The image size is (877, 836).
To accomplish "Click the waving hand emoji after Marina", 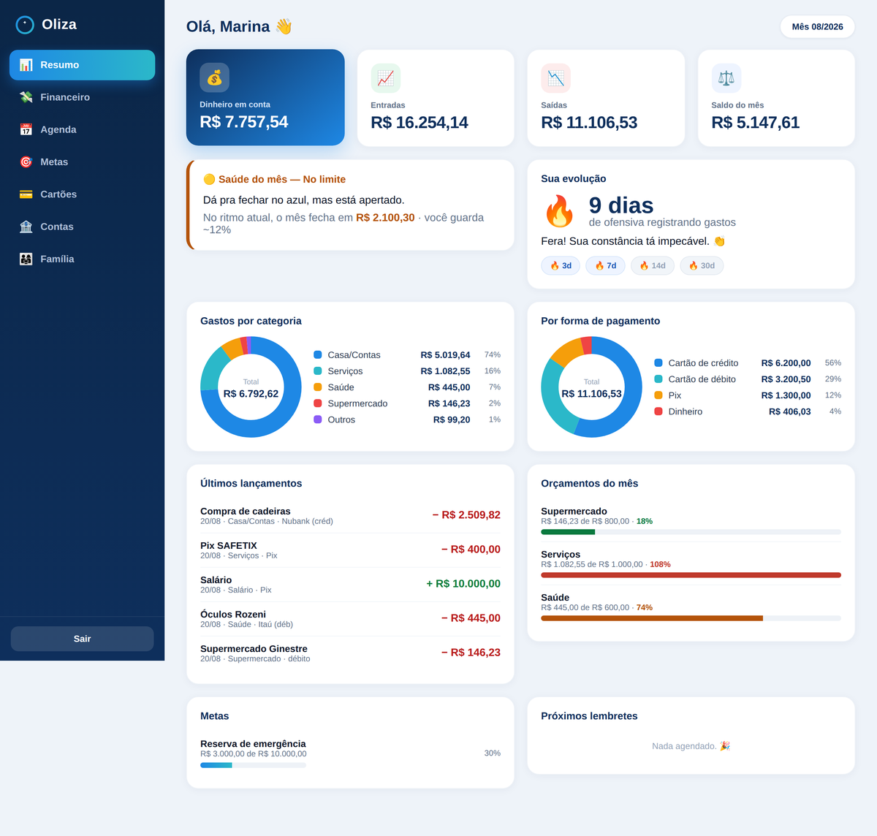I will 284,27.
